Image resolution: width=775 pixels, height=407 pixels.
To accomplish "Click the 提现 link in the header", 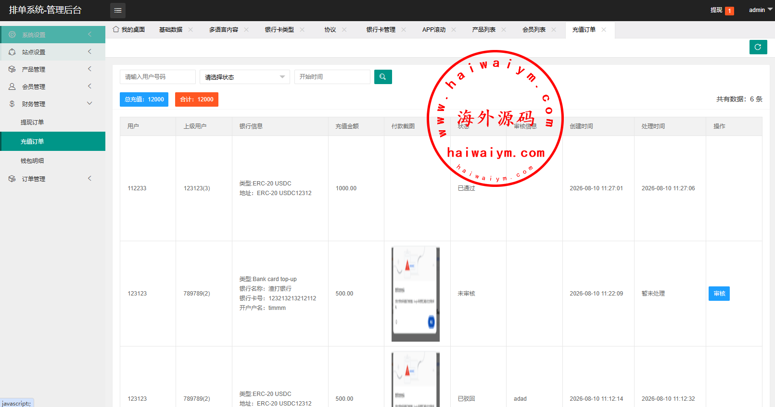I will point(716,10).
